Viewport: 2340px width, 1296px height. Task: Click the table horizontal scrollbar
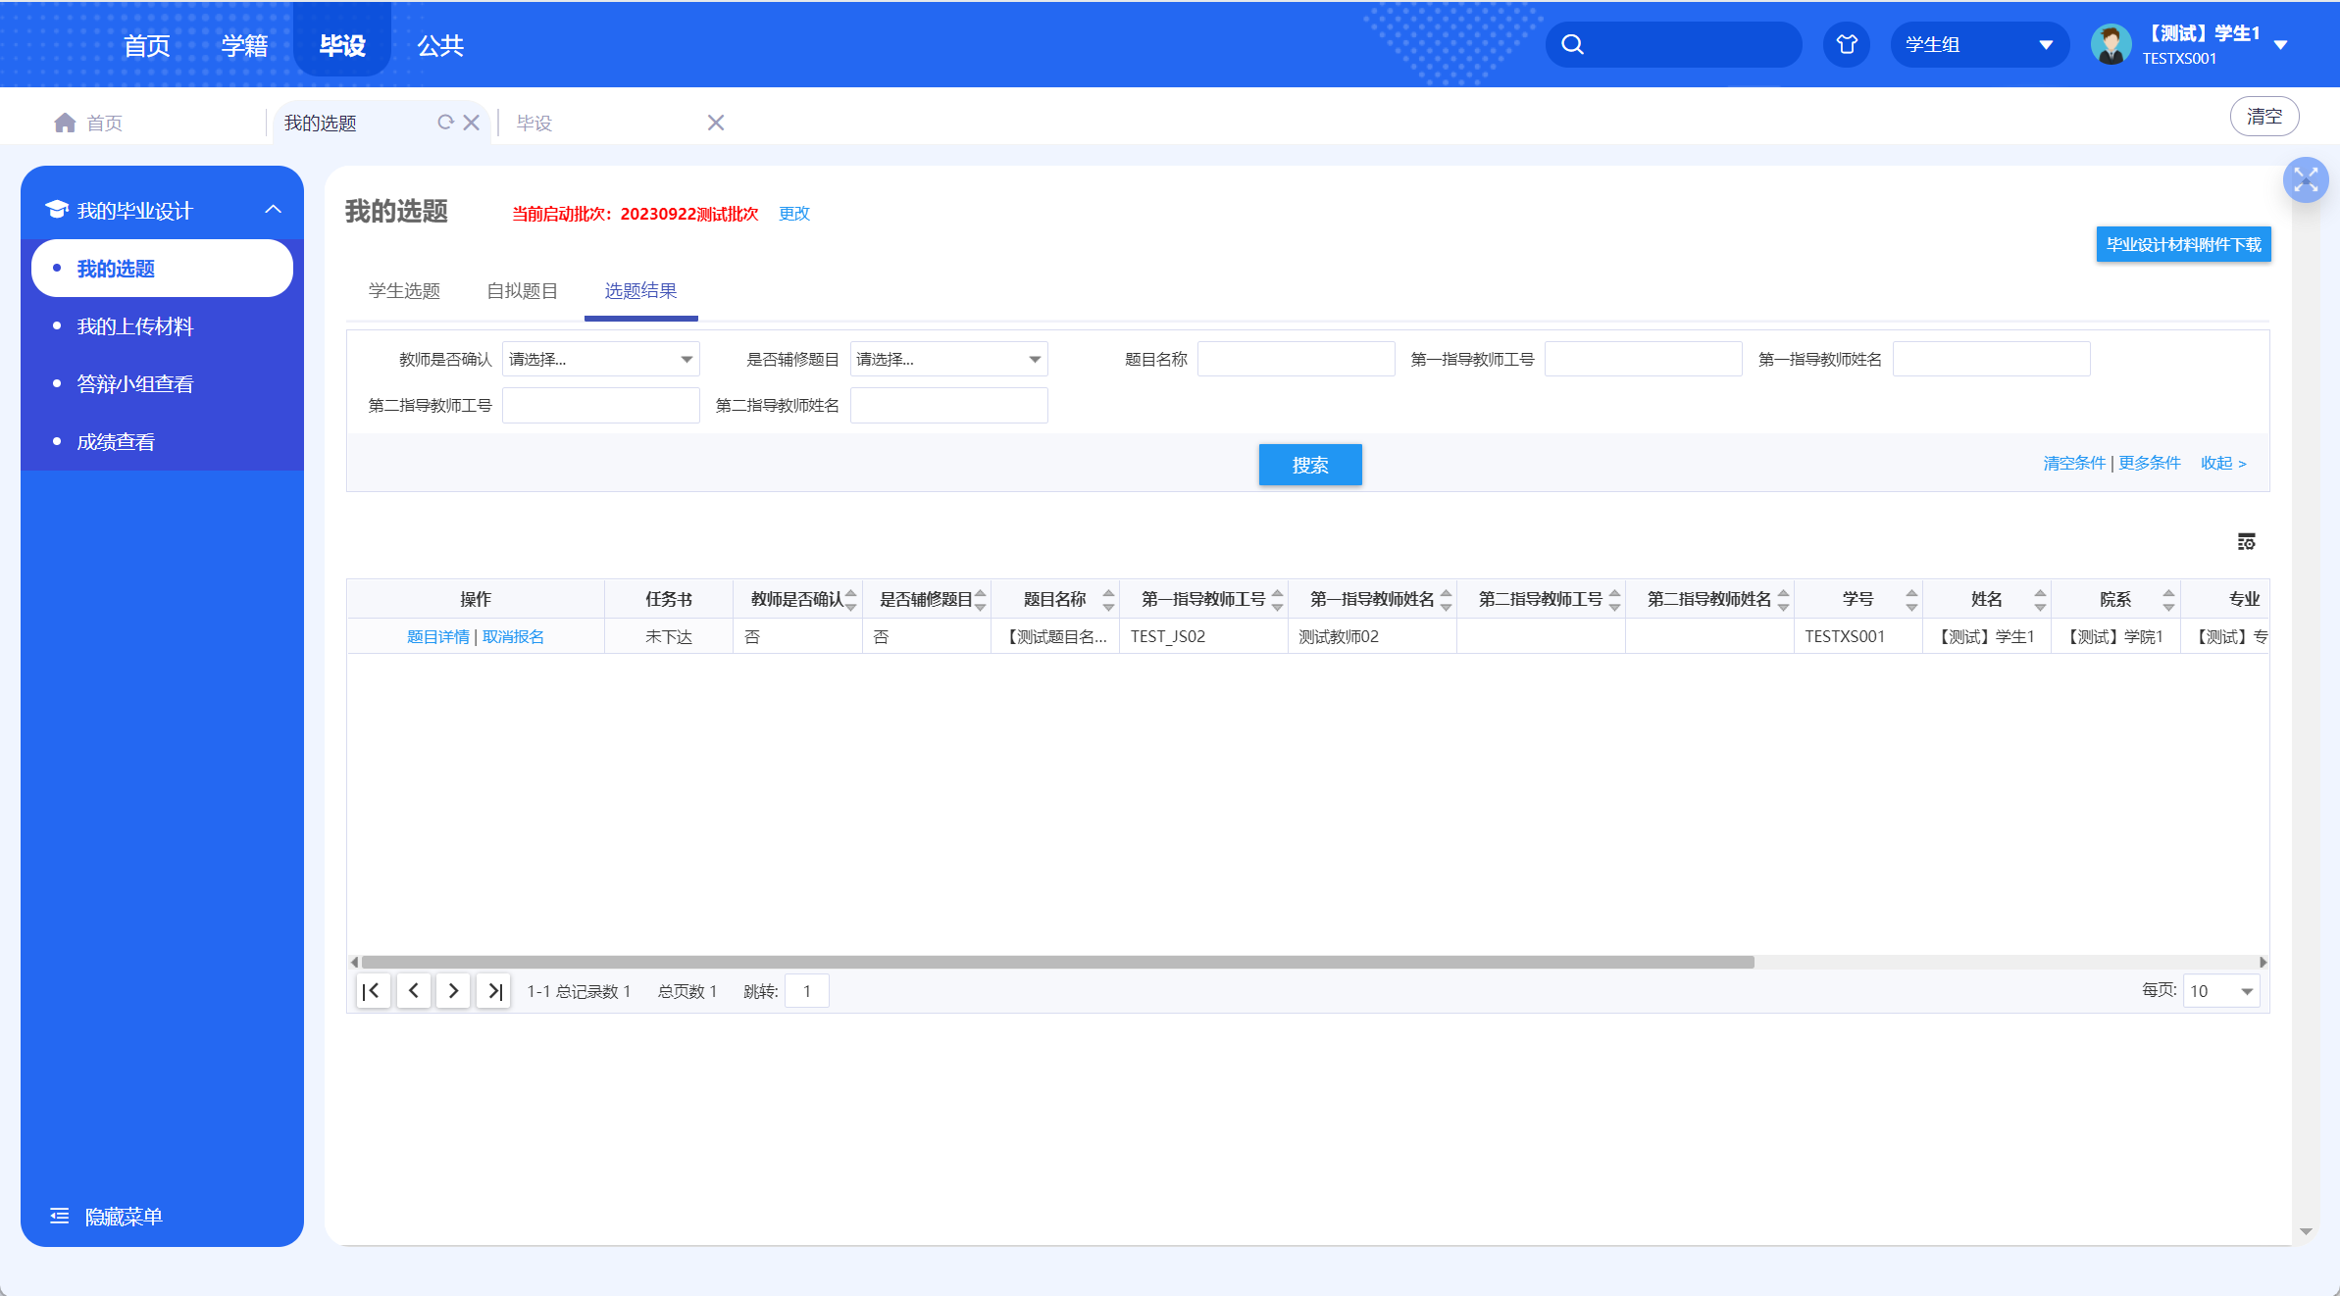pos(1057,962)
